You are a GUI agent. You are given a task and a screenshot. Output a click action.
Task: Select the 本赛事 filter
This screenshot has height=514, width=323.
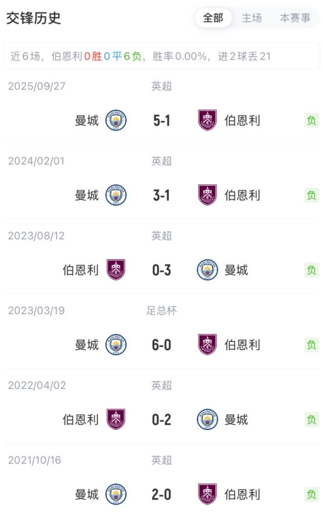pos(296,18)
